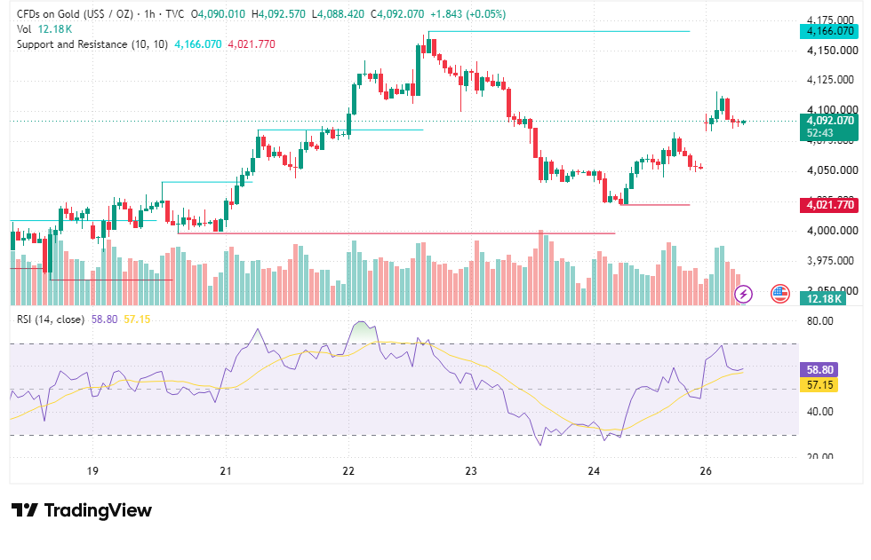Click the current price tag 4,092.070
871x560 pixels.
pos(828,121)
